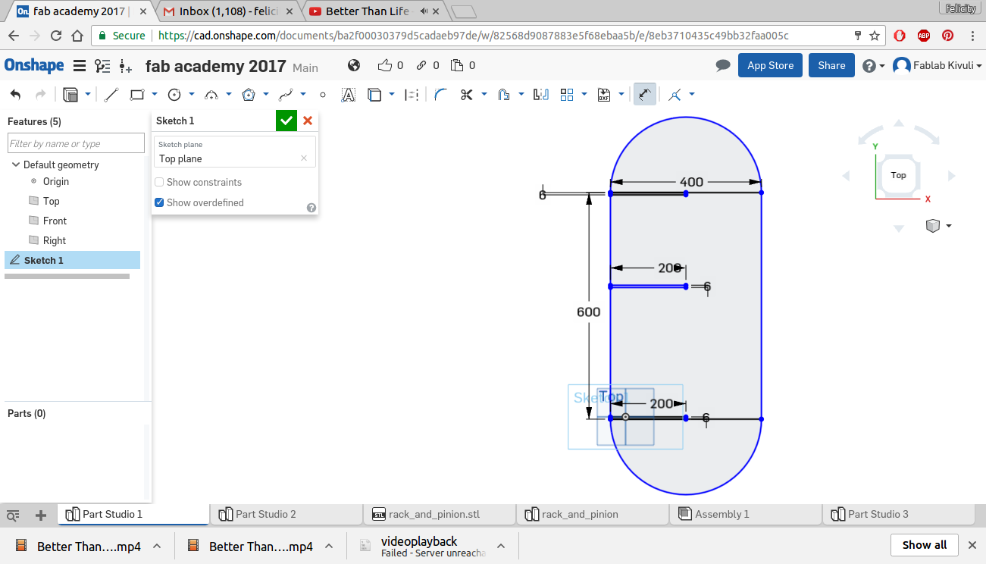This screenshot has height=564, width=986.
Task: Select Front plane in feature tree
Action: point(55,221)
